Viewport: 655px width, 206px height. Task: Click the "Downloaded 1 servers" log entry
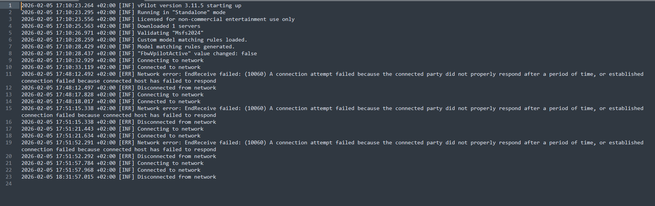tap(168, 26)
